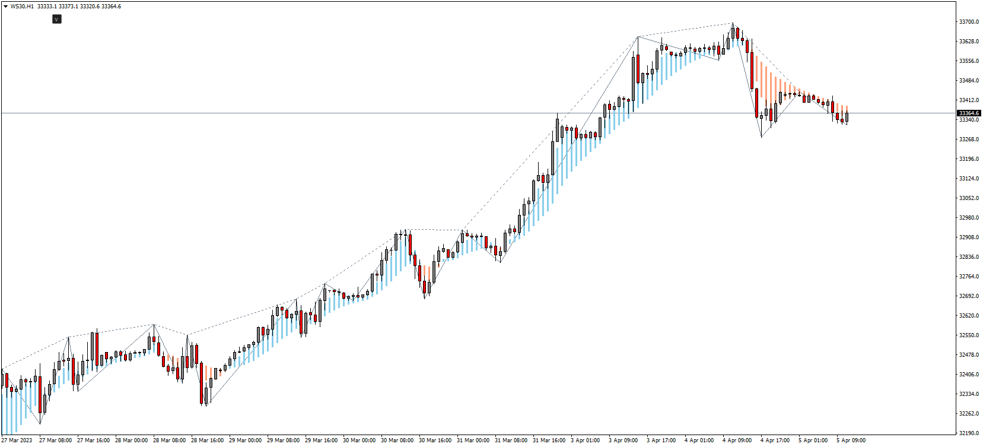
Task: Click the 5 Apr 01:00 time label
Action: click(x=813, y=440)
